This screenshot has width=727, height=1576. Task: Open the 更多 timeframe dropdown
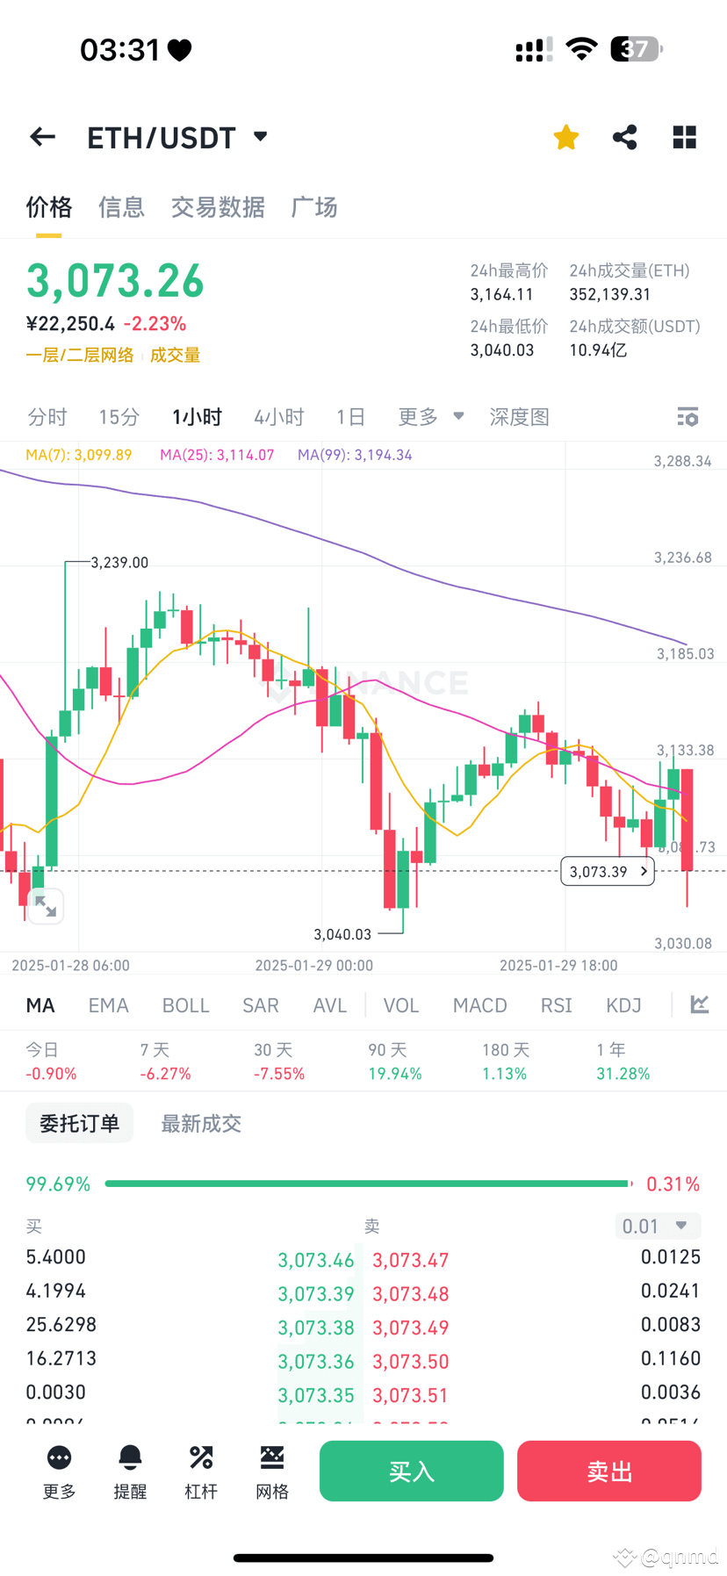coord(429,416)
